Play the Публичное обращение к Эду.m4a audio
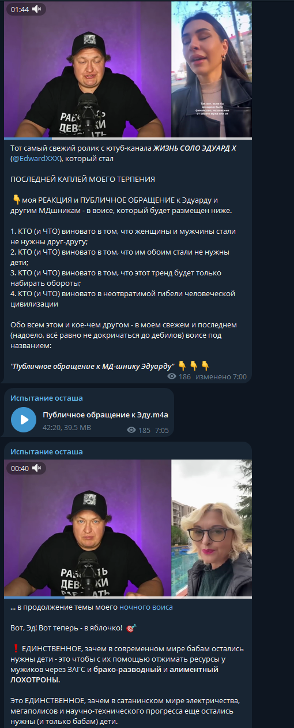Viewport: 294px width, 728px height. (x=24, y=420)
